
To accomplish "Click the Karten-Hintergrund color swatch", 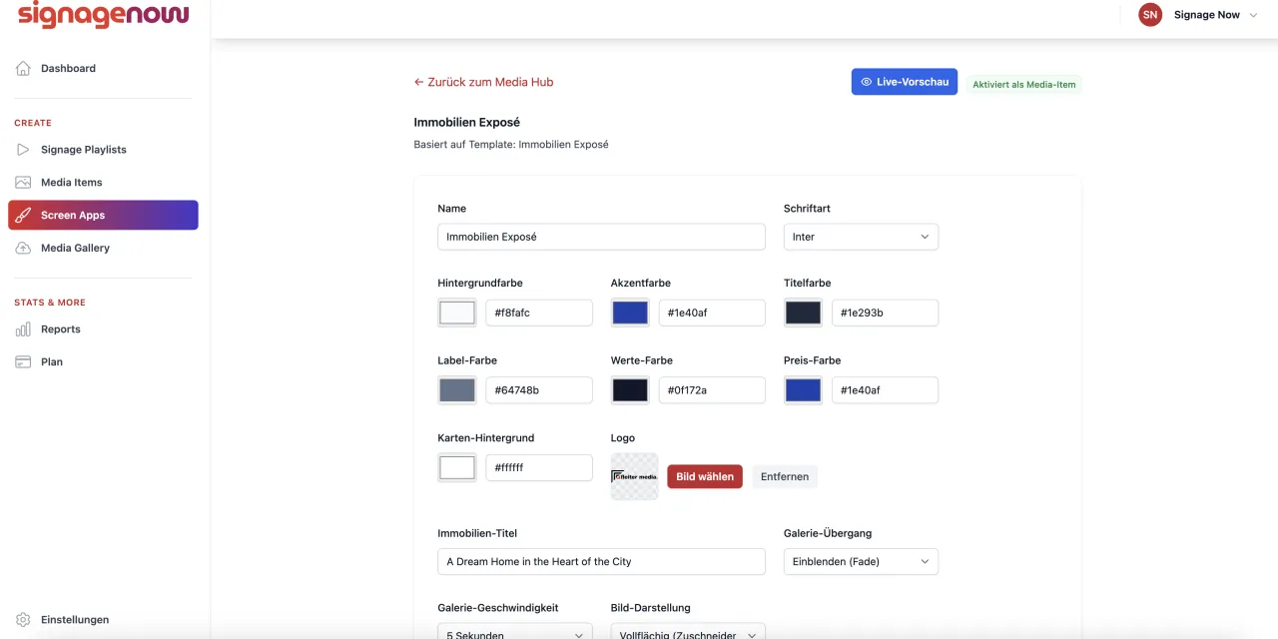I will (x=457, y=467).
